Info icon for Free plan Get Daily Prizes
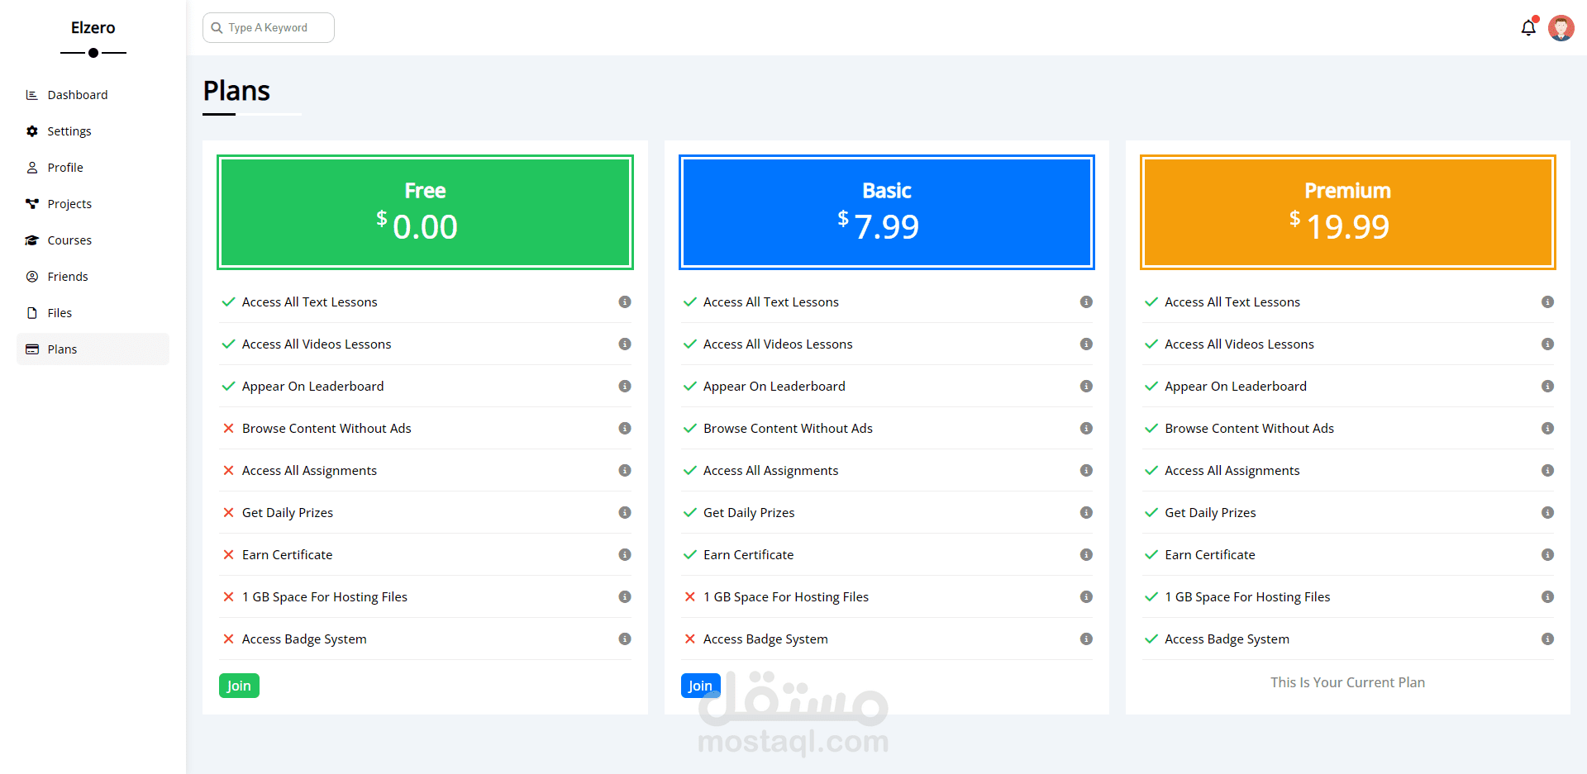Screen dimensions: 1587x774 tap(625, 513)
